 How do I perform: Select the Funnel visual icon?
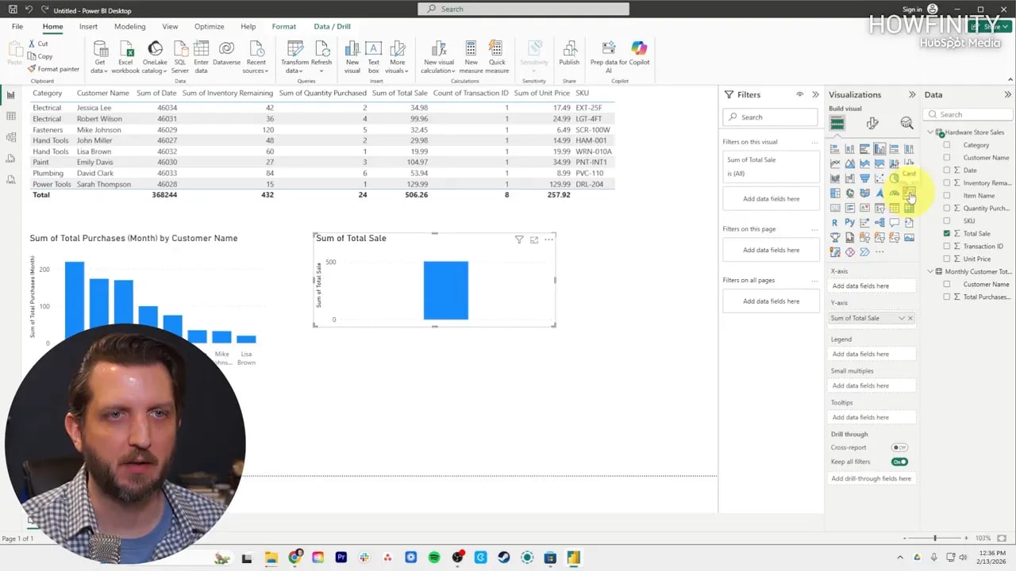point(864,178)
